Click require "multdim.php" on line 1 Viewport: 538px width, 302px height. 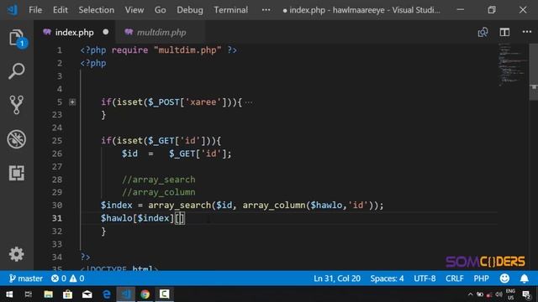(166, 50)
